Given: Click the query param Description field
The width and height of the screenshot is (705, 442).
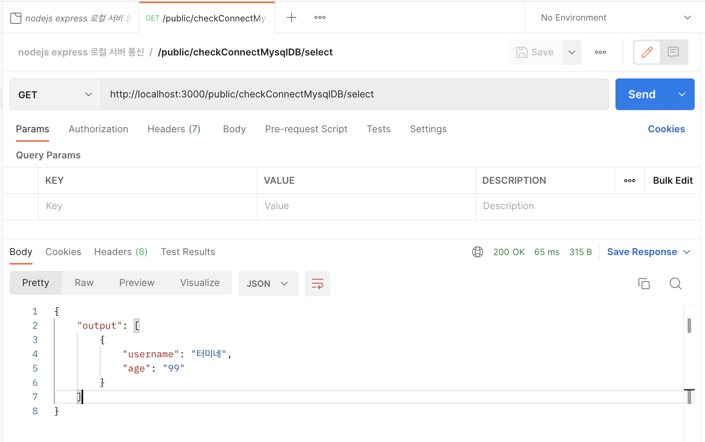Looking at the screenshot, I should 588,206.
